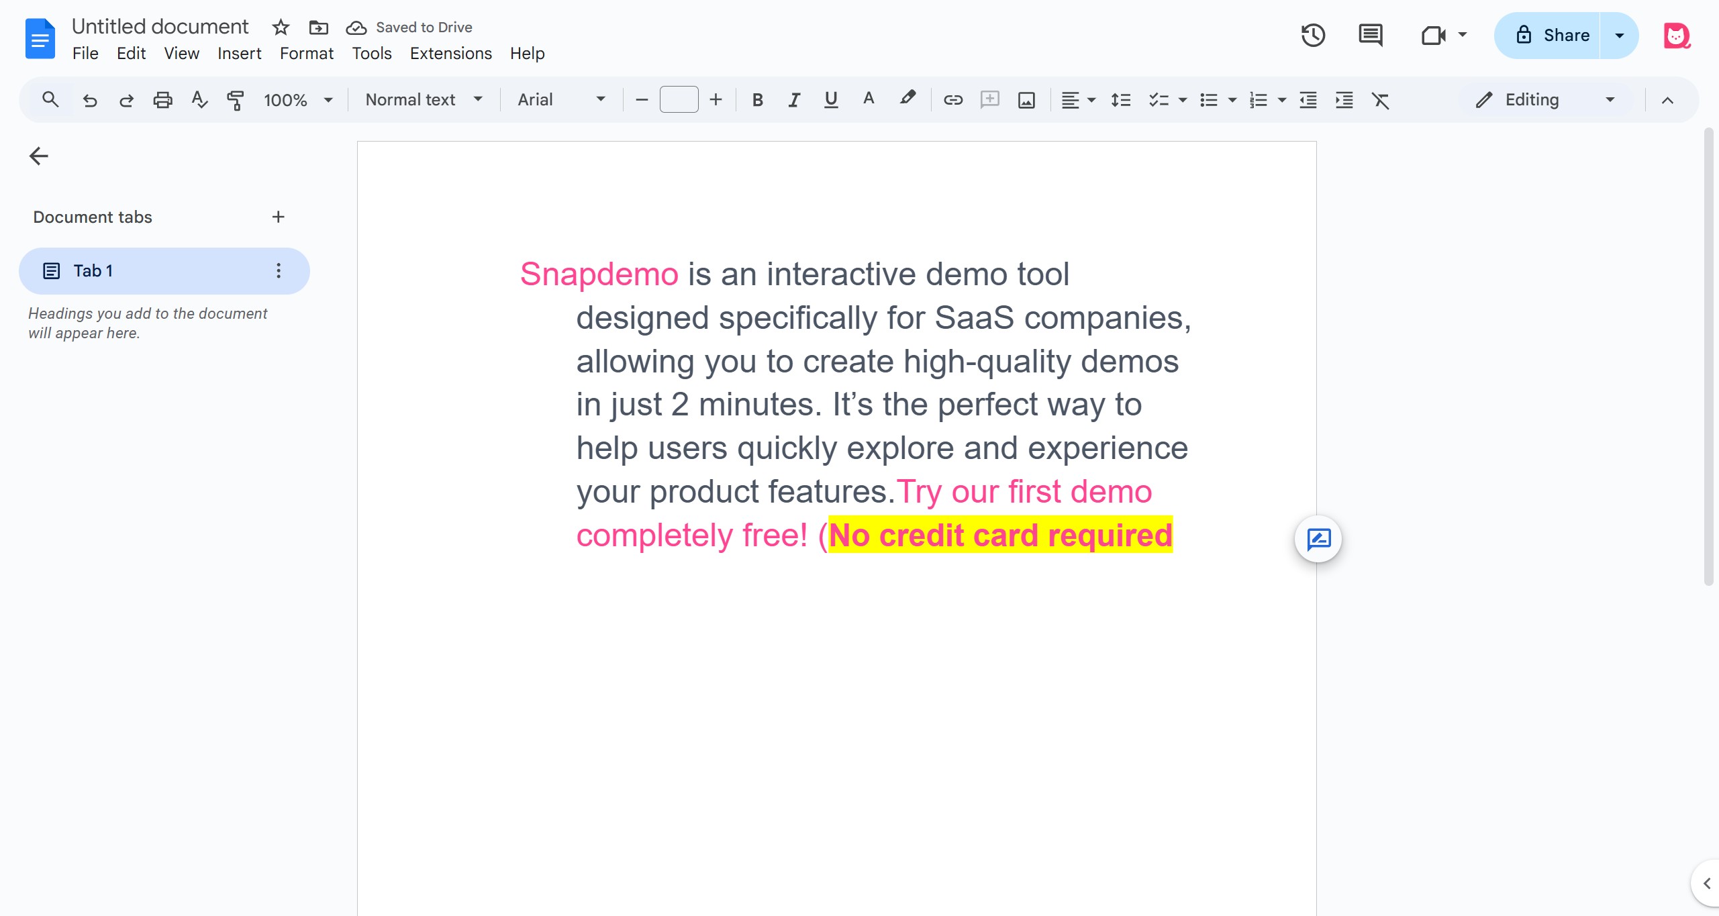This screenshot has width=1719, height=916.
Task: Open version history clock icon
Action: 1313,36
